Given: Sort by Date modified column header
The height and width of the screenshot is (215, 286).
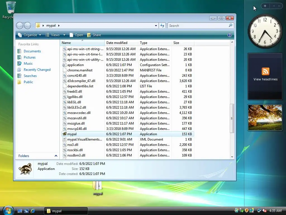Looking at the screenshot, I should click(x=121, y=43).
